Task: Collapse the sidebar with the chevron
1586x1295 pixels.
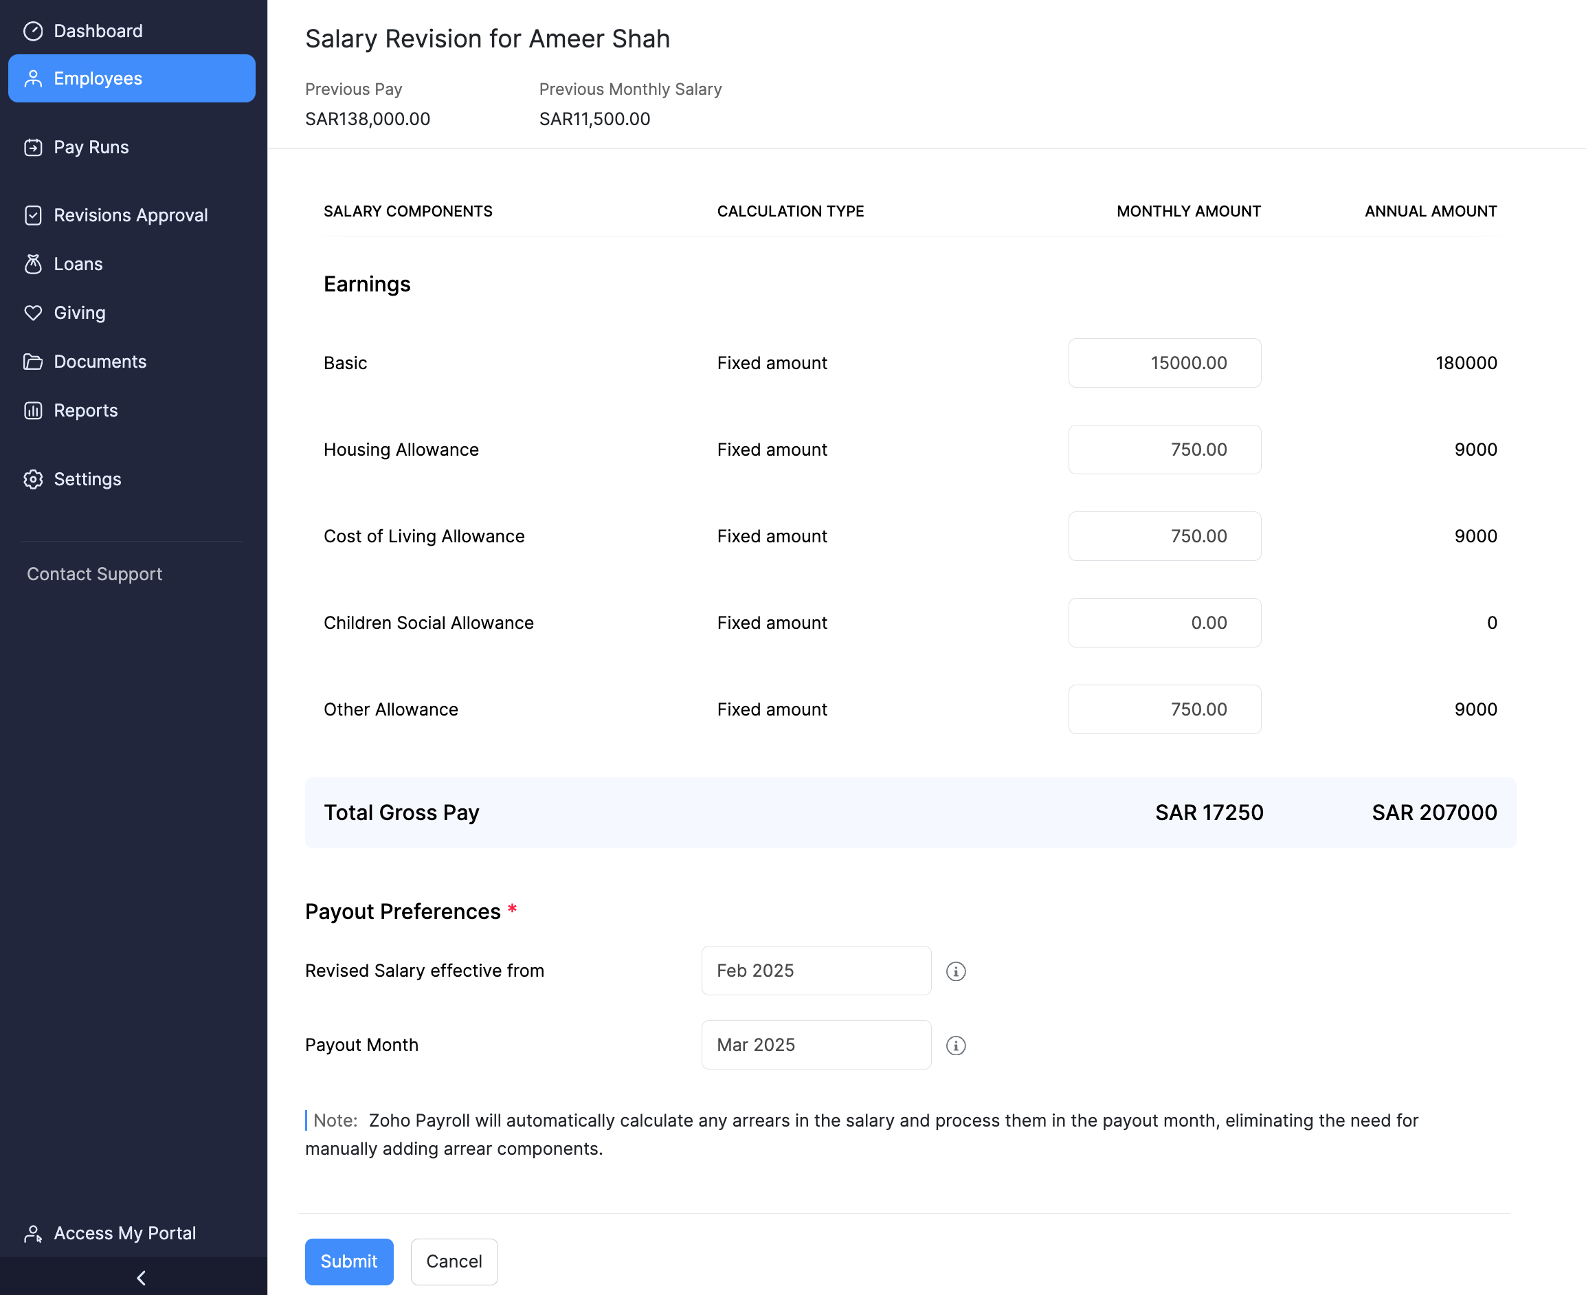Action: (x=141, y=1277)
